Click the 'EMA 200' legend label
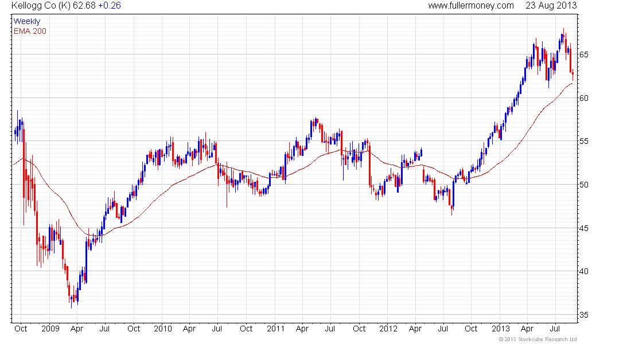The width and height of the screenshot is (631, 344). pos(30,31)
